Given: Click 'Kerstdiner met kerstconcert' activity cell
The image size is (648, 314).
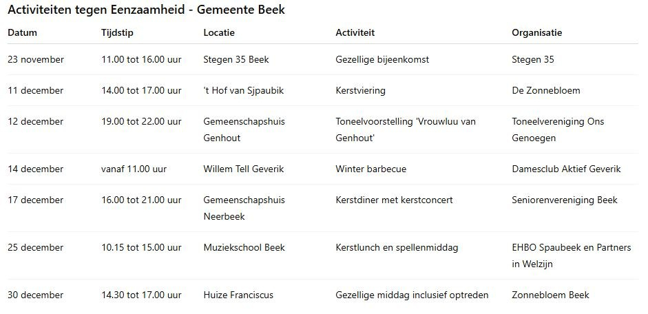Looking at the screenshot, I should click(394, 200).
